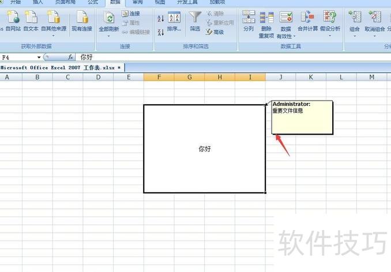Screen dimensions: 391x272
Task: Click the 清除 clear filter button
Action: point(216,14)
